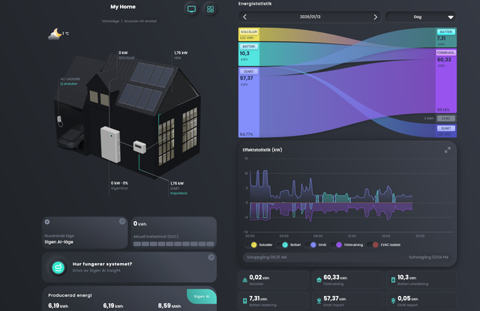Viewport: 480px width, 311px height.
Task: Open the mode settings gear icon
Action: pos(47,222)
